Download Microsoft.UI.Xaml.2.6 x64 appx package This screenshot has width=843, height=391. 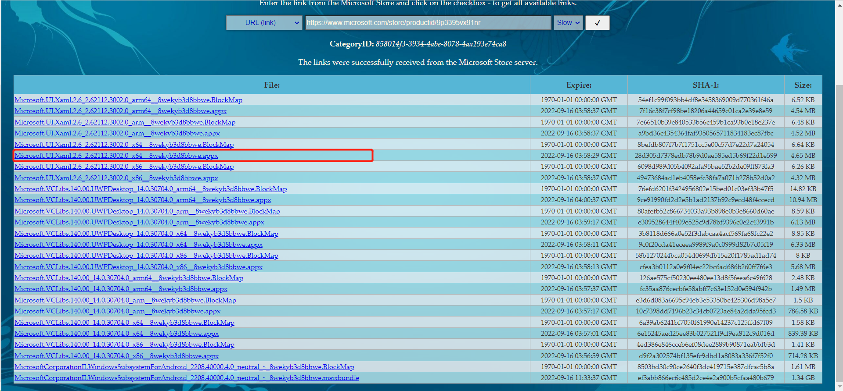click(x=116, y=156)
